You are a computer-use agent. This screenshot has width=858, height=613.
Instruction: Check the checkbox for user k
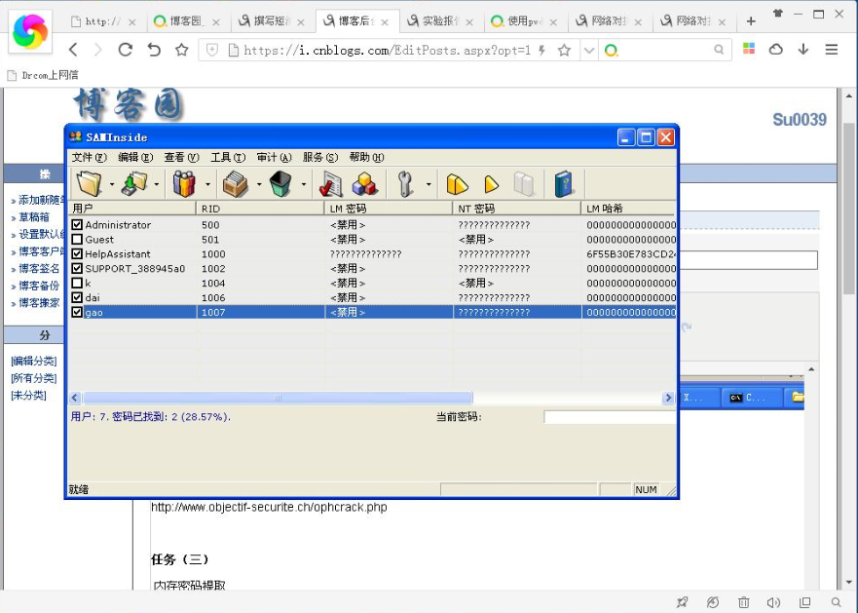click(x=77, y=283)
